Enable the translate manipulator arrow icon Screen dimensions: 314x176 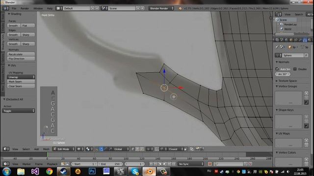102,149
